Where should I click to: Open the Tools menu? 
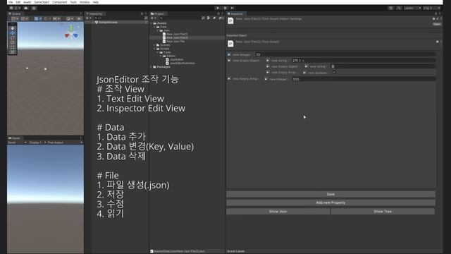point(73,2)
